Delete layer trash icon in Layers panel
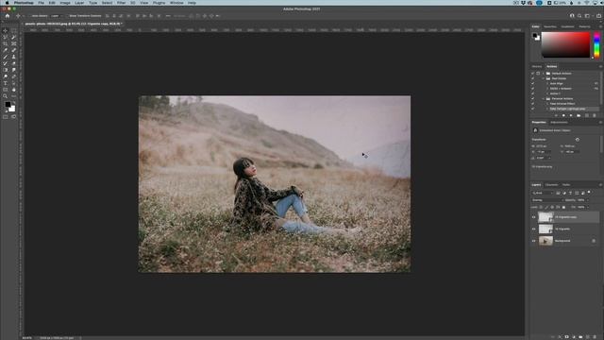 595,337
